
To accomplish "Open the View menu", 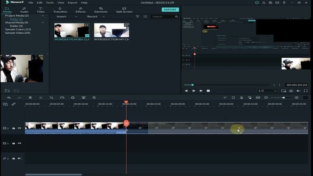I will pyautogui.click(x=61, y=2).
